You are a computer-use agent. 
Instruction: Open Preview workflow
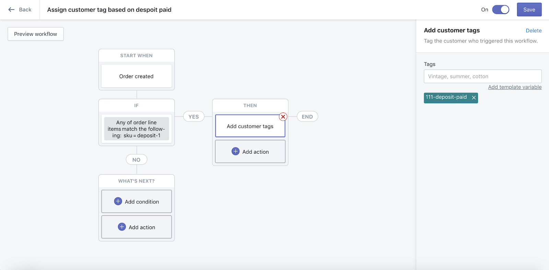(x=36, y=34)
